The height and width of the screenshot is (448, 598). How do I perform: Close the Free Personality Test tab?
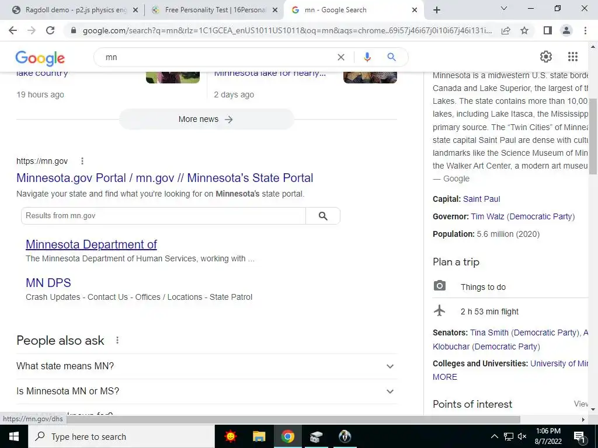tap(275, 10)
